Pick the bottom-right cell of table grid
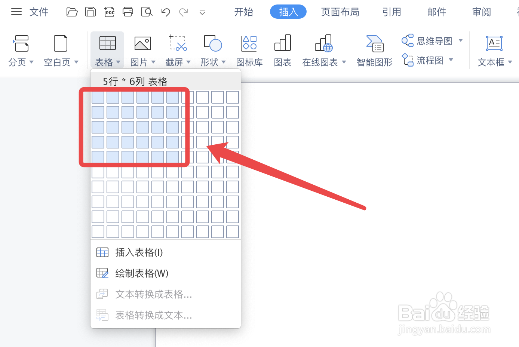The image size is (519, 347). [233, 232]
